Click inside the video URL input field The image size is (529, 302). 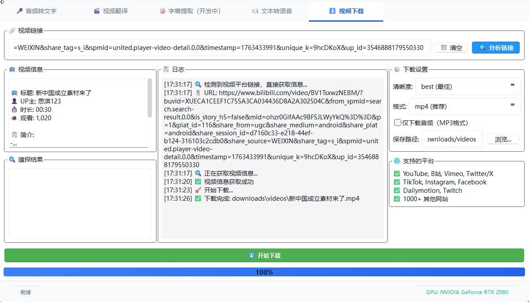219,48
